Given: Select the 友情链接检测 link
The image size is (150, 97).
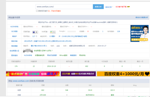Looking at the screenshot, I should click(39, 55).
